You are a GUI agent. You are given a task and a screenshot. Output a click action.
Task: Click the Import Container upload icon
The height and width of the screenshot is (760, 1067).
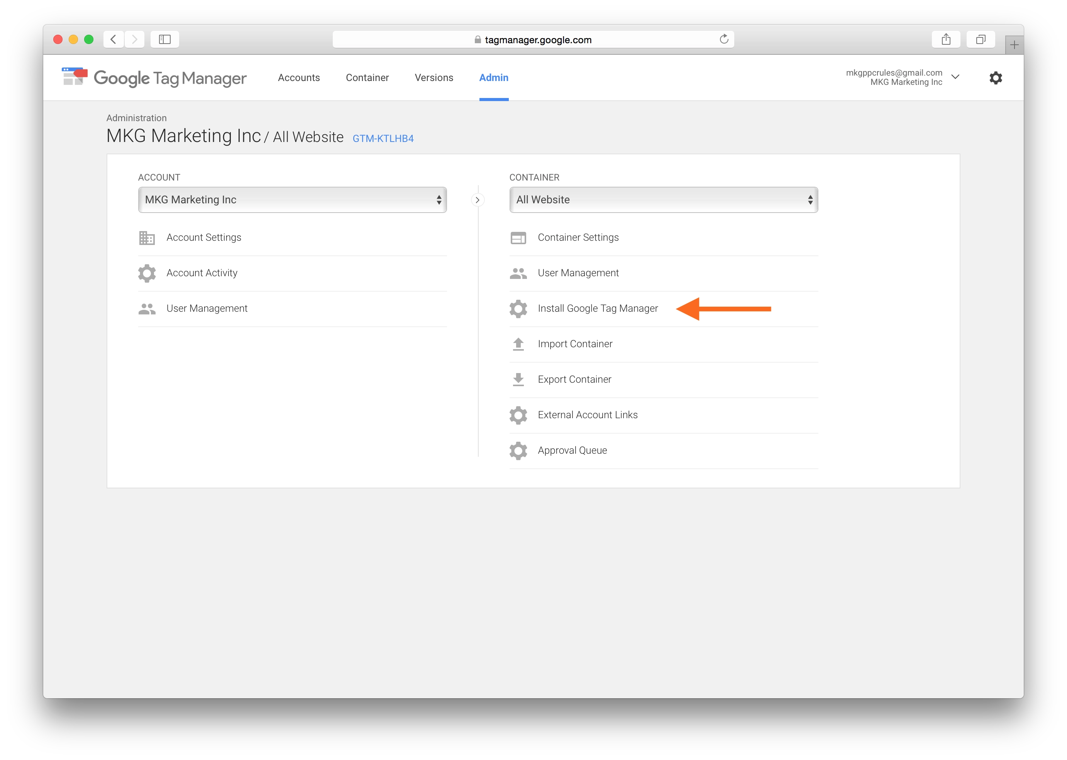point(518,344)
